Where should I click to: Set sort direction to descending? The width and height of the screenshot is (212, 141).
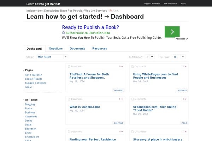152,57
